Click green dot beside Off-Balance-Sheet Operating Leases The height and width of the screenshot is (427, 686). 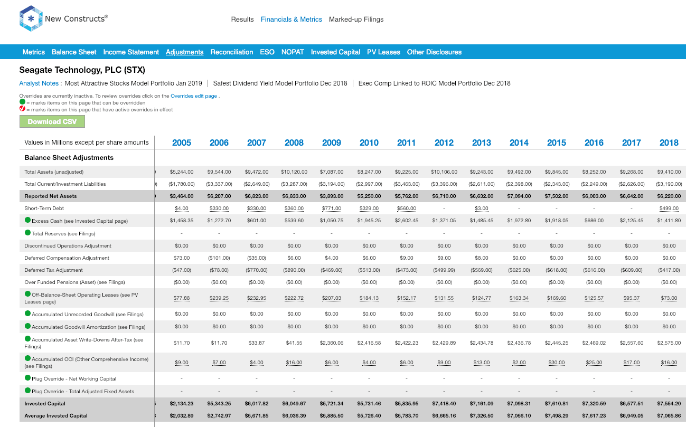coord(28,294)
